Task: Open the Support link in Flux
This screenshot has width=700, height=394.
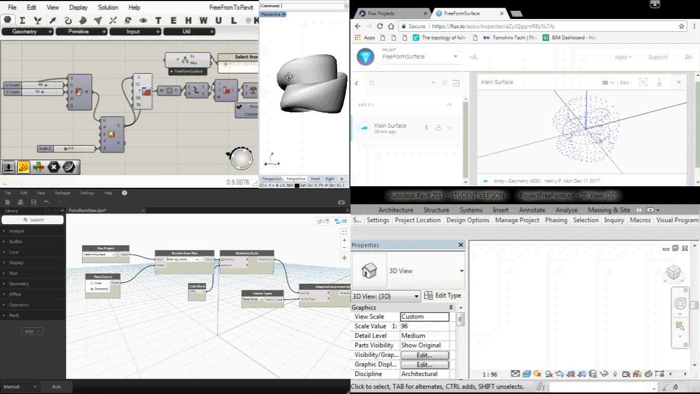Action: coord(657,57)
